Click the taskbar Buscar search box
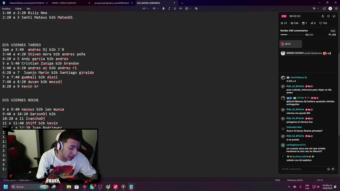Image resolution: width=340 pixels, height=191 pixels. pyautogui.click(x=30, y=187)
